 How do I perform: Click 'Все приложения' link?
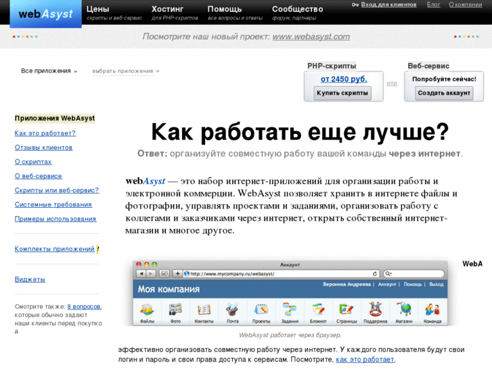(x=46, y=71)
